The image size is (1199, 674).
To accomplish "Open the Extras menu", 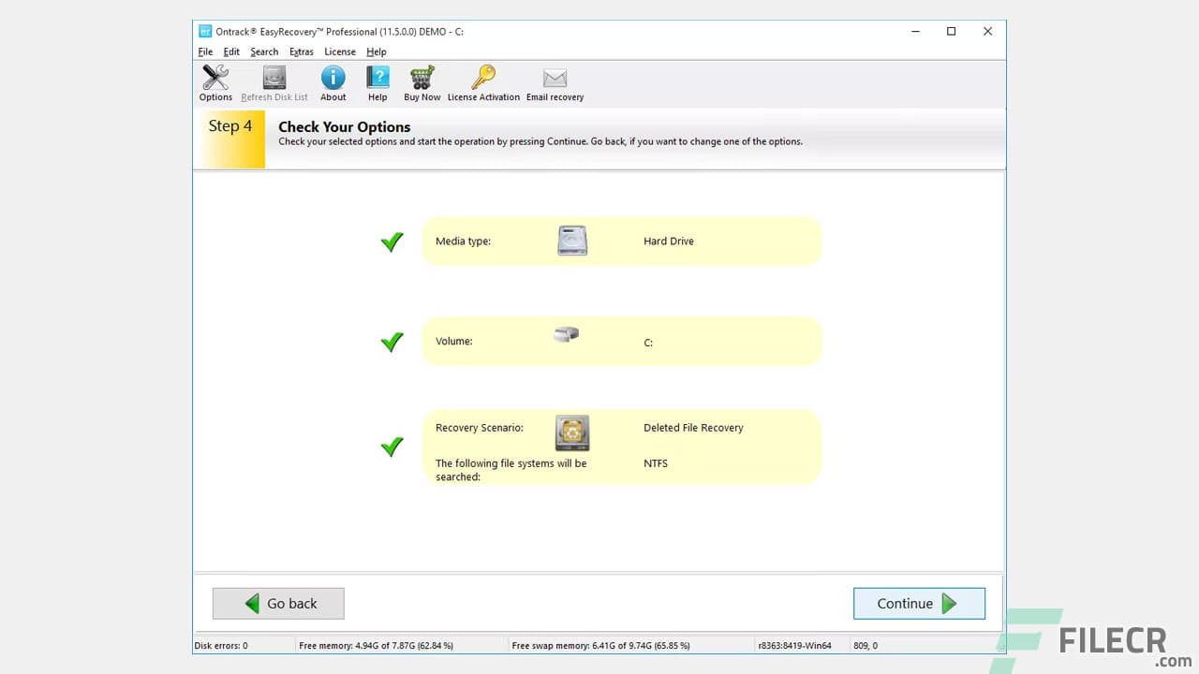I will (301, 51).
